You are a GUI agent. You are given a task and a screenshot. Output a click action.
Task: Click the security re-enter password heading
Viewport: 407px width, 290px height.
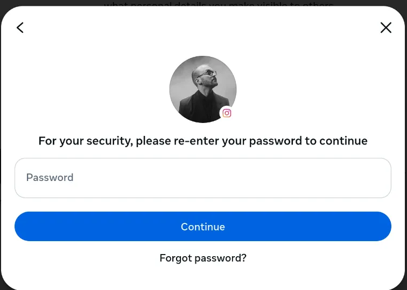(203, 141)
